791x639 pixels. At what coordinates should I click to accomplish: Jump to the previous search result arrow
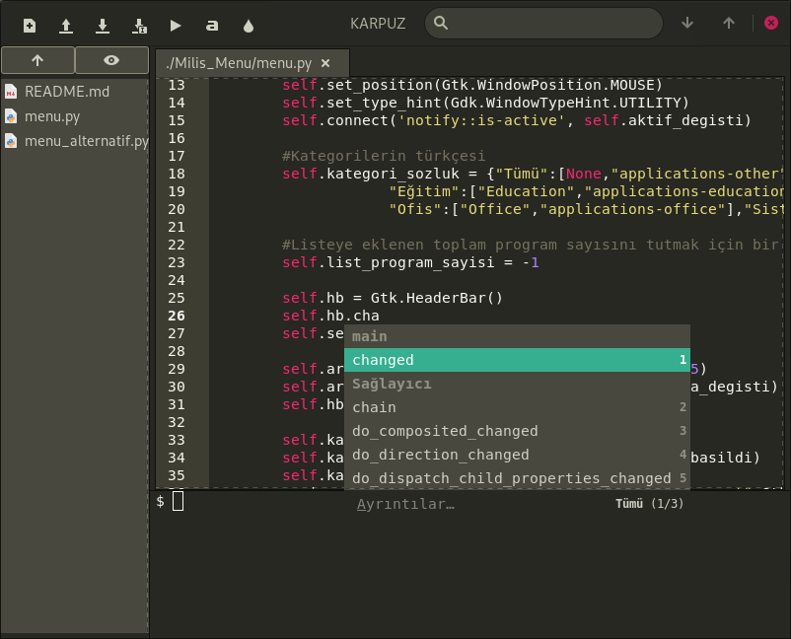tap(729, 24)
